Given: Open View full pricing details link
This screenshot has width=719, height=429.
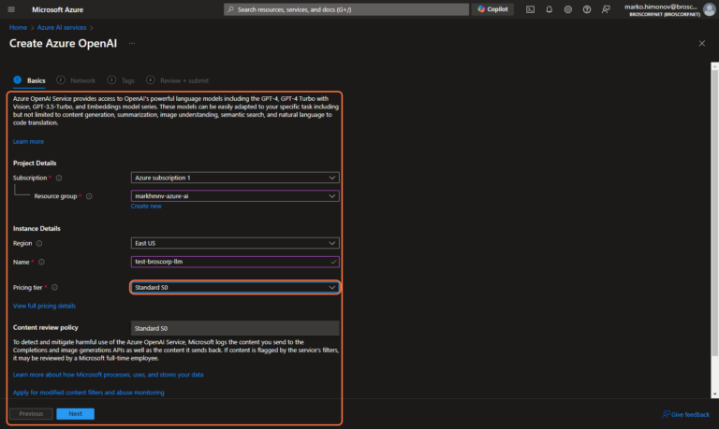Looking at the screenshot, I should click(x=45, y=306).
